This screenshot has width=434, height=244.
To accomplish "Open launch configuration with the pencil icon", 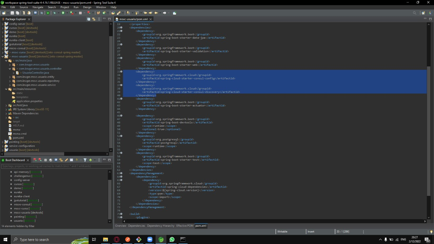I will click(x=66, y=160).
